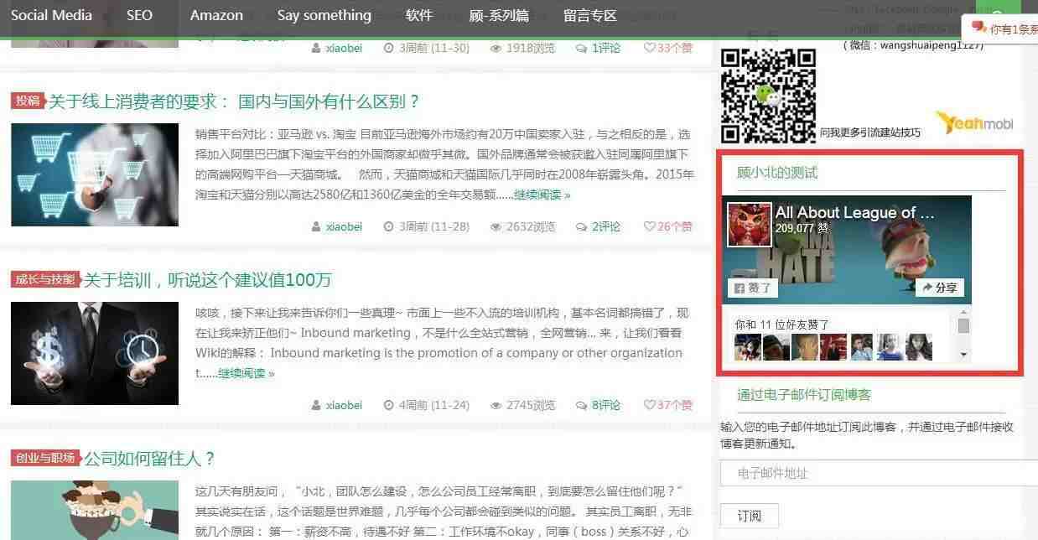
Task: Click the WeChat QR code image
Action: click(769, 96)
